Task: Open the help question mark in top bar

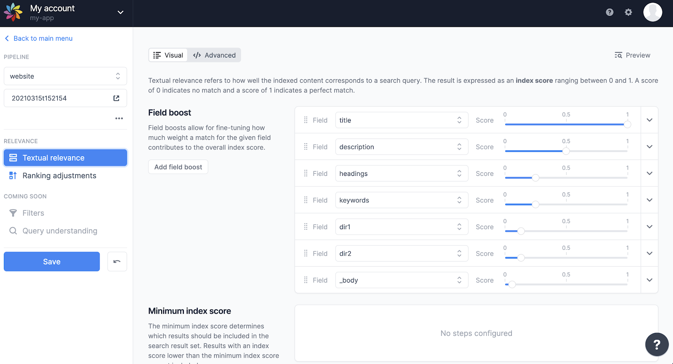Action: point(609,12)
